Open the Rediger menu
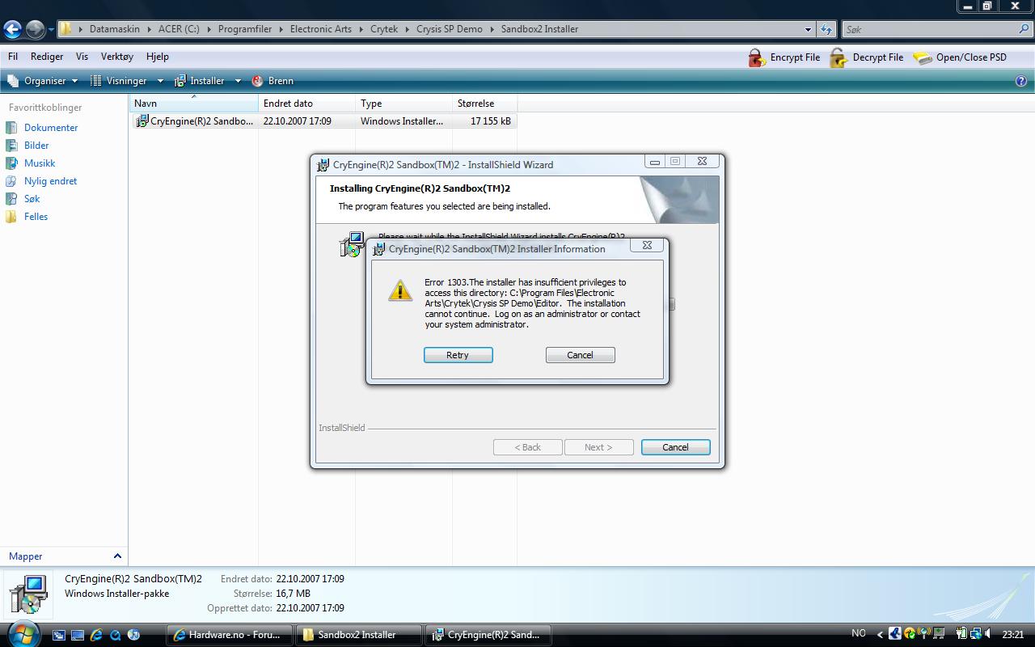The height and width of the screenshot is (647, 1035). pyautogui.click(x=47, y=57)
